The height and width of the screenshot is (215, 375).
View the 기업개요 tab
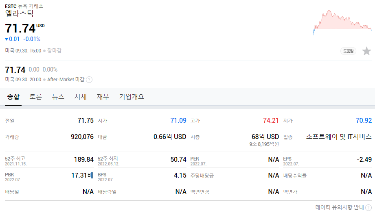coord(132,97)
